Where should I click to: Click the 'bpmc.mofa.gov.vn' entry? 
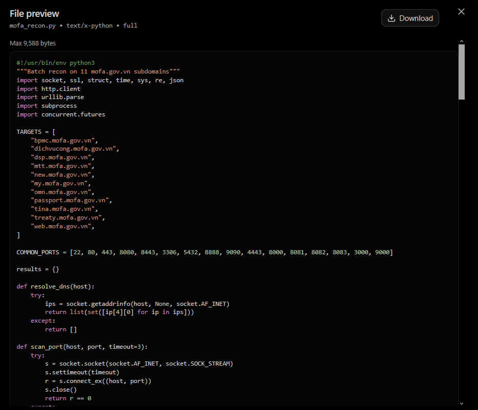[x=64, y=140]
